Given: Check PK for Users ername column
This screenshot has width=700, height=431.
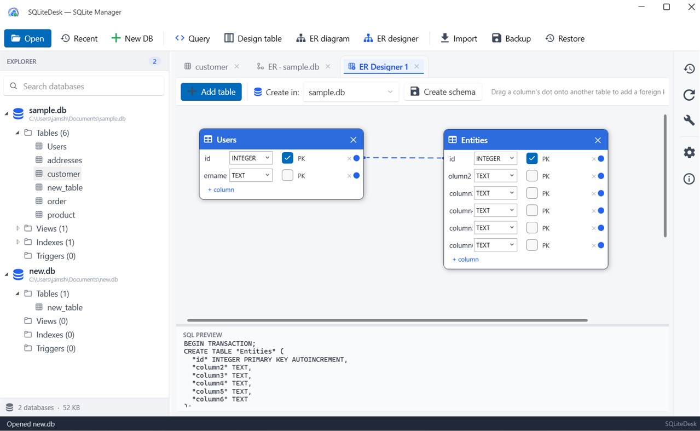Looking at the screenshot, I should pyautogui.click(x=287, y=176).
